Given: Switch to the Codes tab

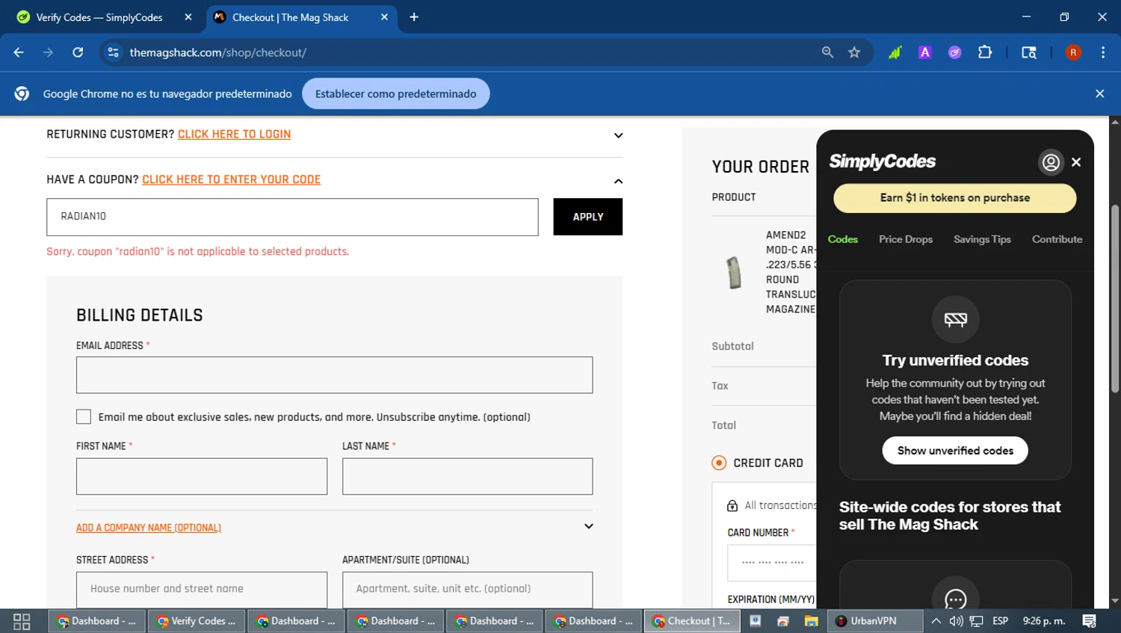Looking at the screenshot, I should pyautogui.click(x=842, y=239).
